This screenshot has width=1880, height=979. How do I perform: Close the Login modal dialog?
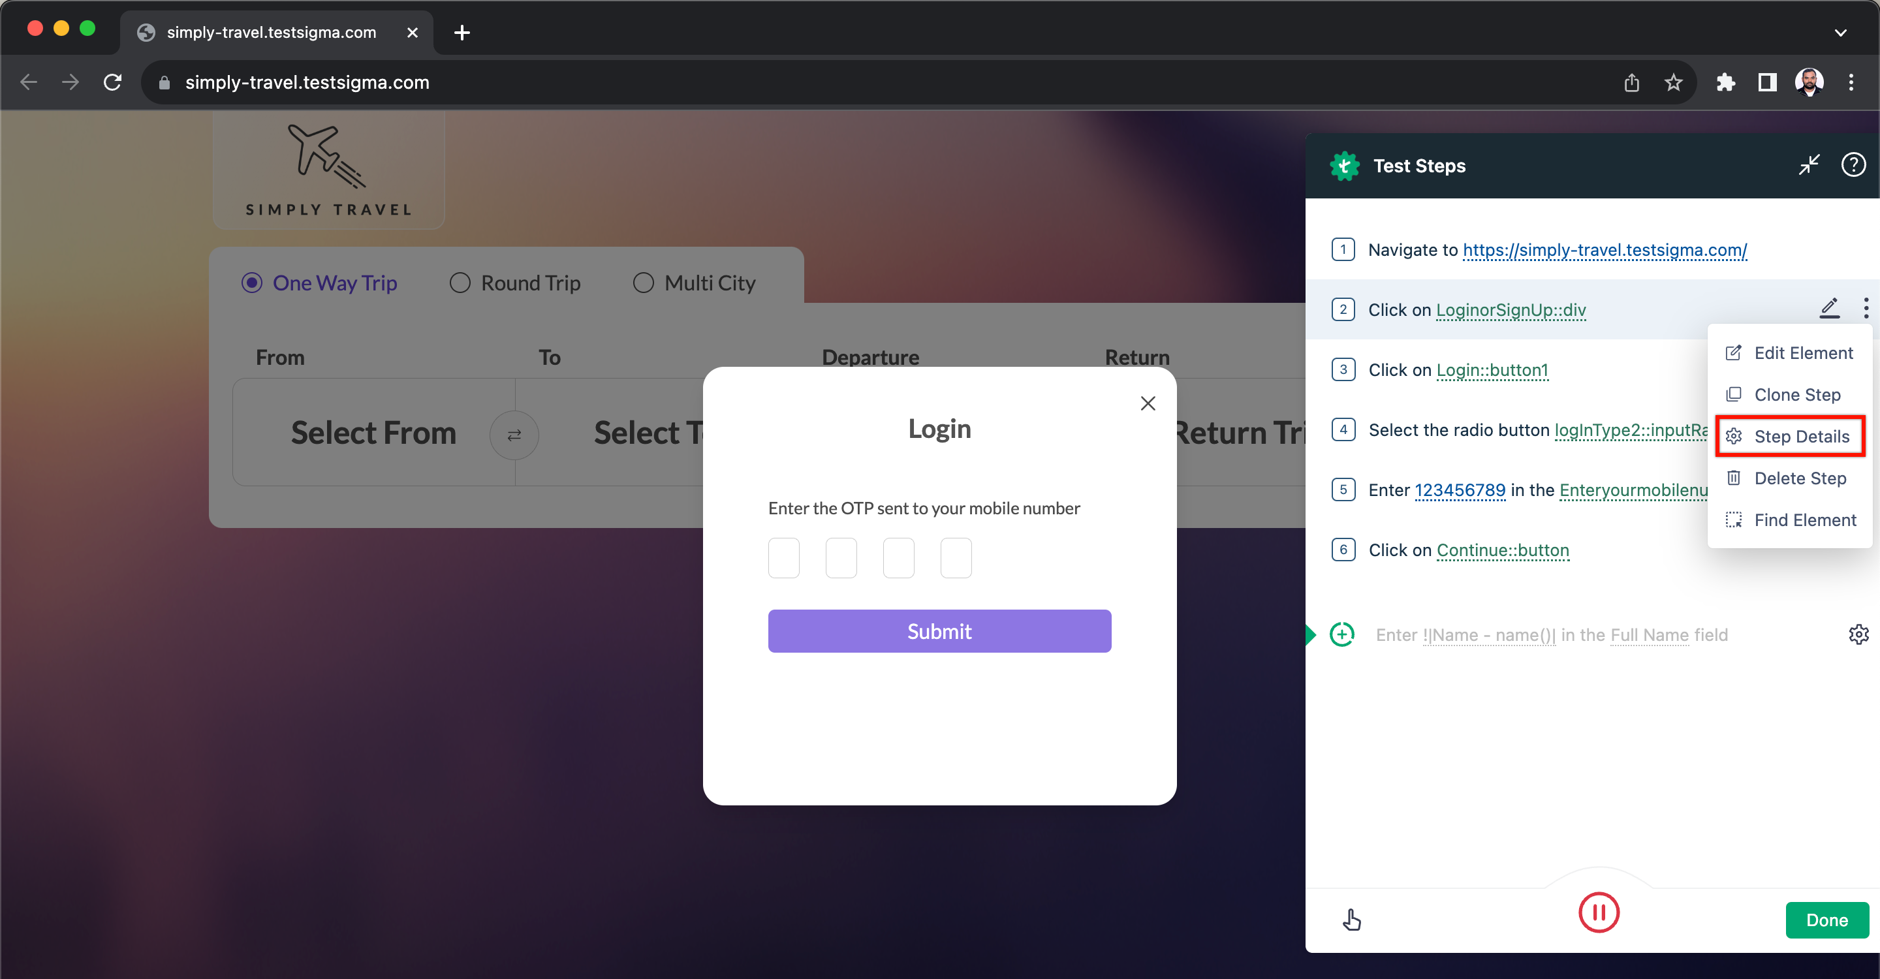[x=1148, y=403]
